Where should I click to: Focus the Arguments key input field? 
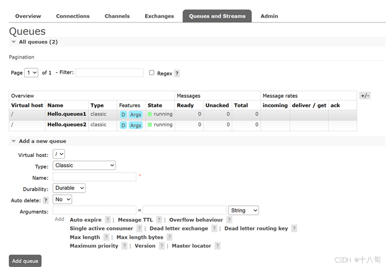[95, 211]
